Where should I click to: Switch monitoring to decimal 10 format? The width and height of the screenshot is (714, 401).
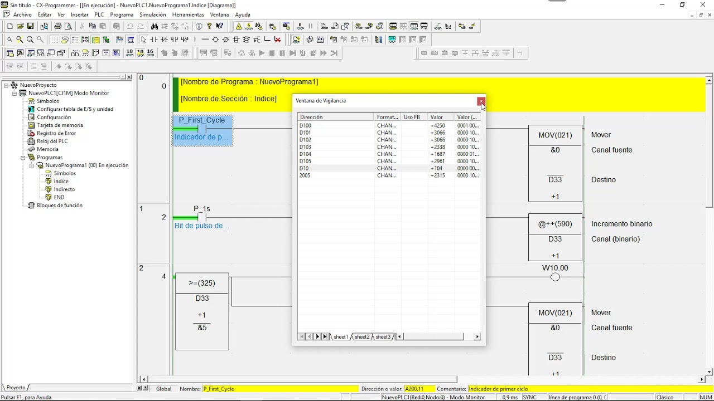129,53
